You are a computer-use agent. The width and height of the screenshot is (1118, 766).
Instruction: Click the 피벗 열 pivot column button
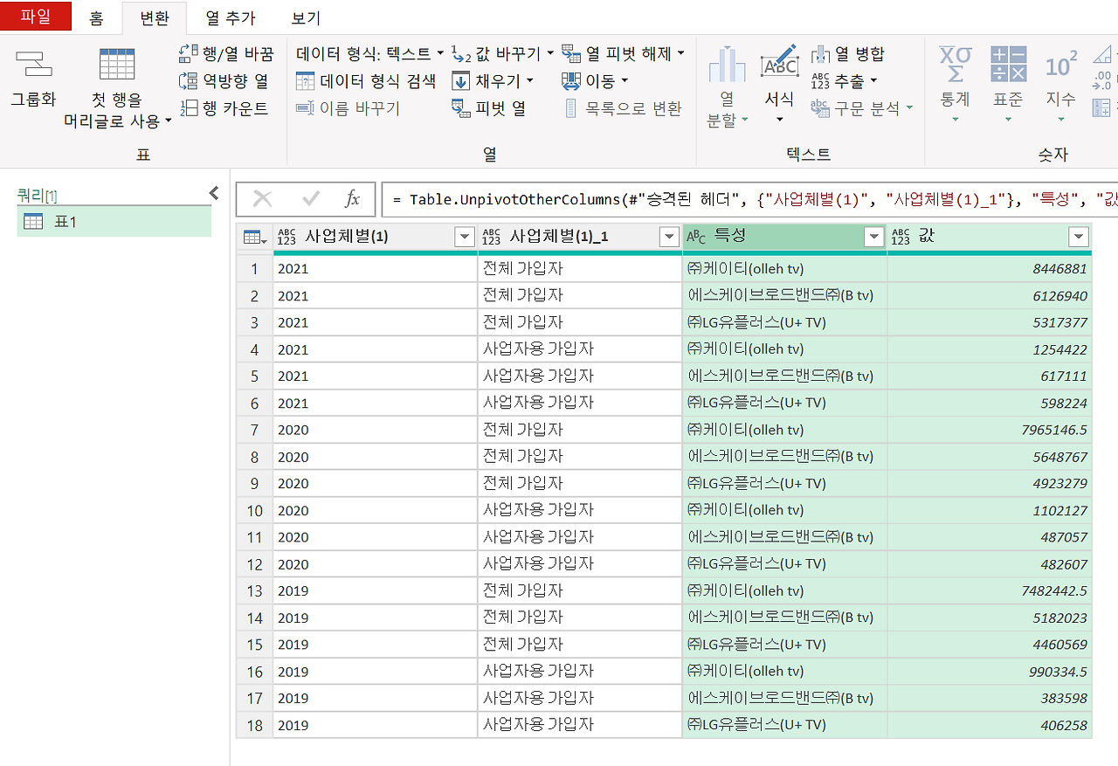489,108
